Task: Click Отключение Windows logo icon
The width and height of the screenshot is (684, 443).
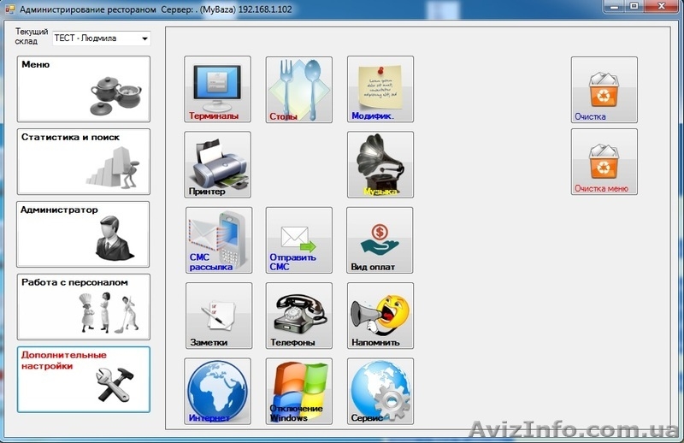Action: point(298,391)
